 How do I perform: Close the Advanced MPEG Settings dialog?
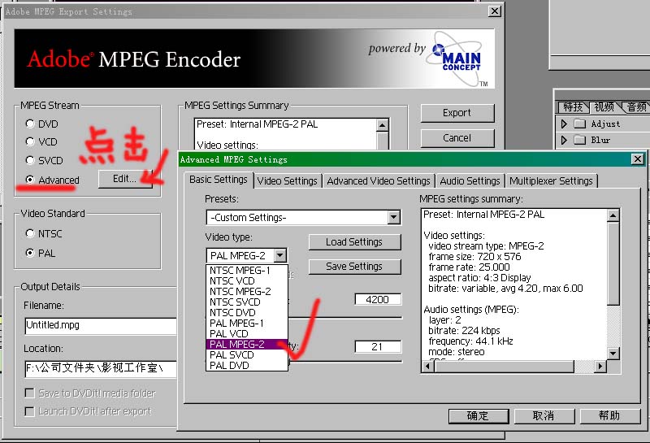coord(637,159)
